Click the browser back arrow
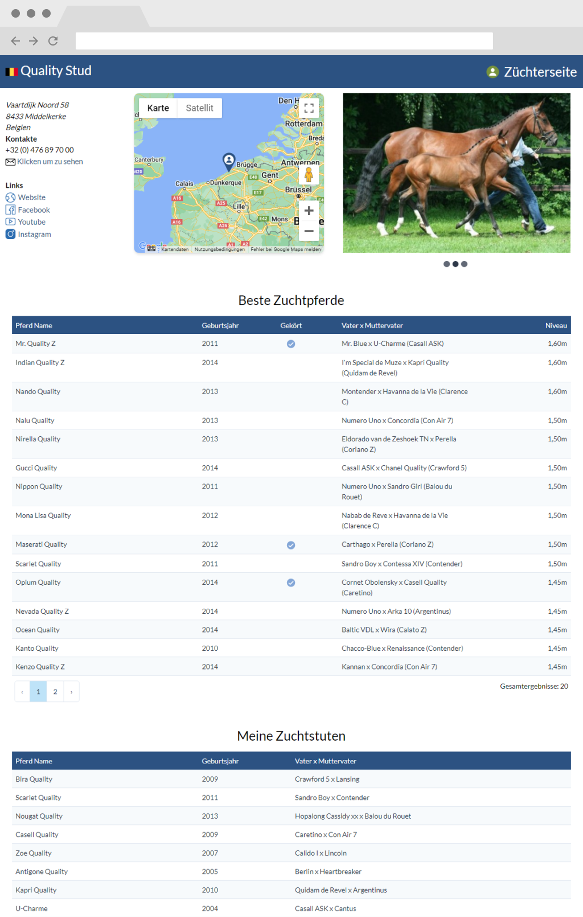 (15, 41)
